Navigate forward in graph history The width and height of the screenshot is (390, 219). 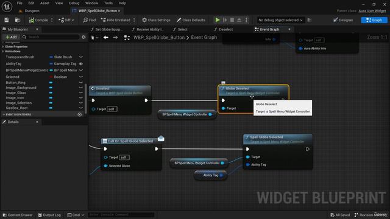(115, 38)
